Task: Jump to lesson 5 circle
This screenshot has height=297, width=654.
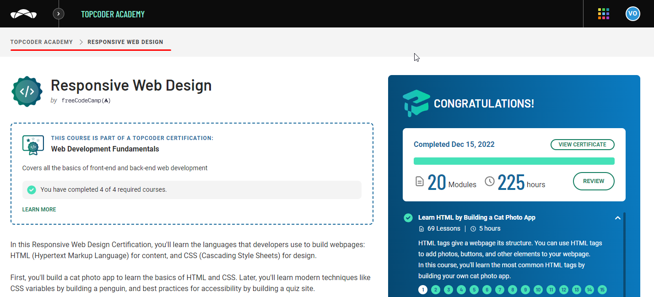Action: pos(474,290)
